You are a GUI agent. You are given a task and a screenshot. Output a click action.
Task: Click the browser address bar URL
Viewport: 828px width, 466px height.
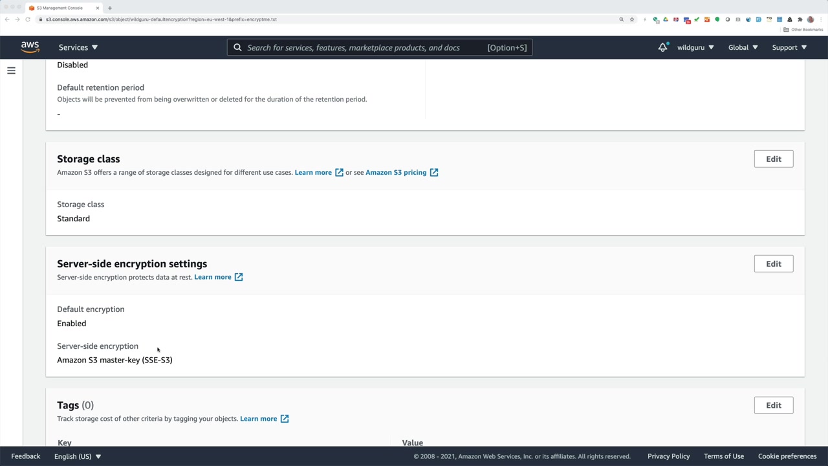[161, 19]
